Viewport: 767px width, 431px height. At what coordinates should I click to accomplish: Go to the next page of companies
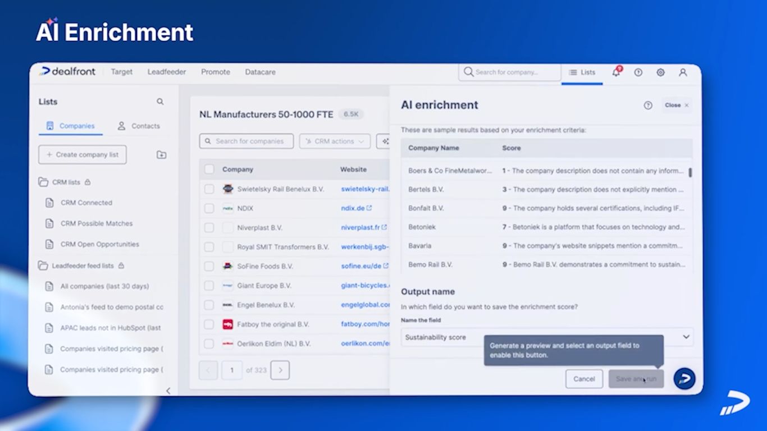pos(280,370)
